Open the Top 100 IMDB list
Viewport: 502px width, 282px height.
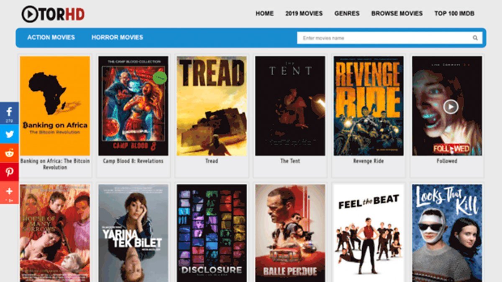point(454,13)
